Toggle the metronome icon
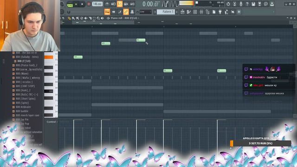The height and width of the screenshot is (167, 297). (107, 4)
